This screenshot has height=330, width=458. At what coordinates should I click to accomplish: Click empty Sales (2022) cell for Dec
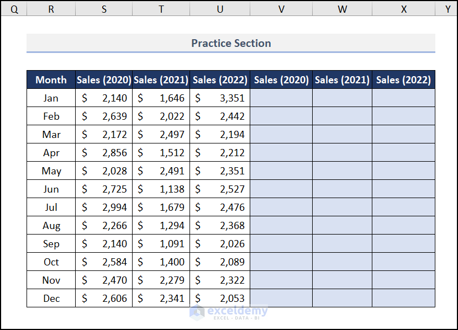pos(403,299)
